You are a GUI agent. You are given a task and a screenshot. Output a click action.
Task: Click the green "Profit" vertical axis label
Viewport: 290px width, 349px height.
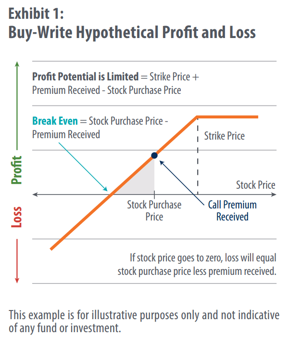17,170
